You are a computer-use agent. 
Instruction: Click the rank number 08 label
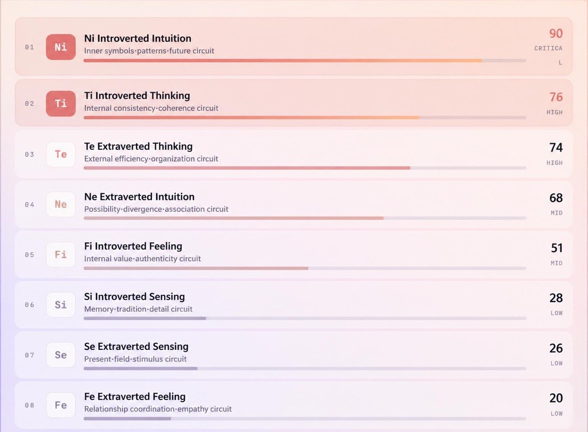click(x=30, y=405)
